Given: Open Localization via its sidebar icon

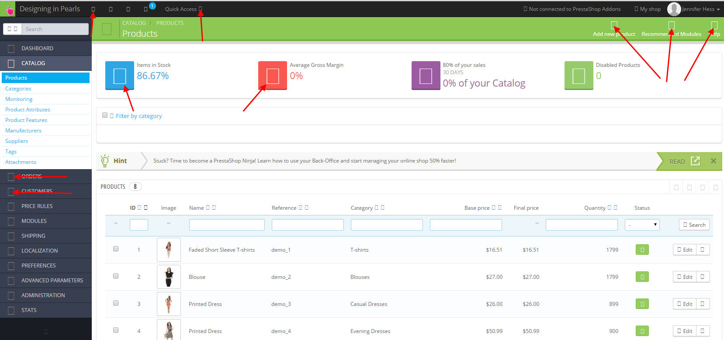Looking at the screenshot, I should click(11, 251).
